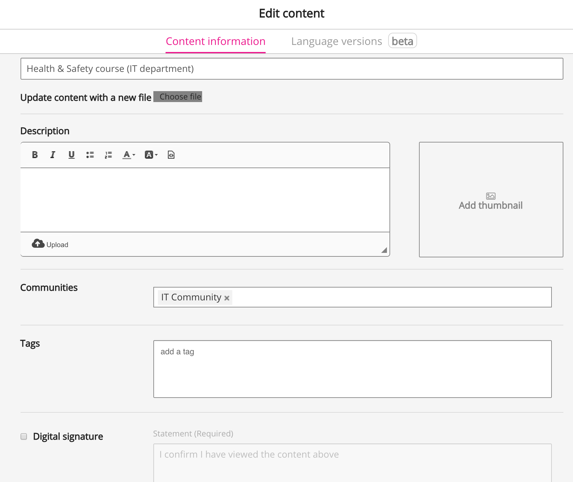This screenshot has width=573, height=482.
Task: Open the Communities selection field
Action: click(385, 297)
